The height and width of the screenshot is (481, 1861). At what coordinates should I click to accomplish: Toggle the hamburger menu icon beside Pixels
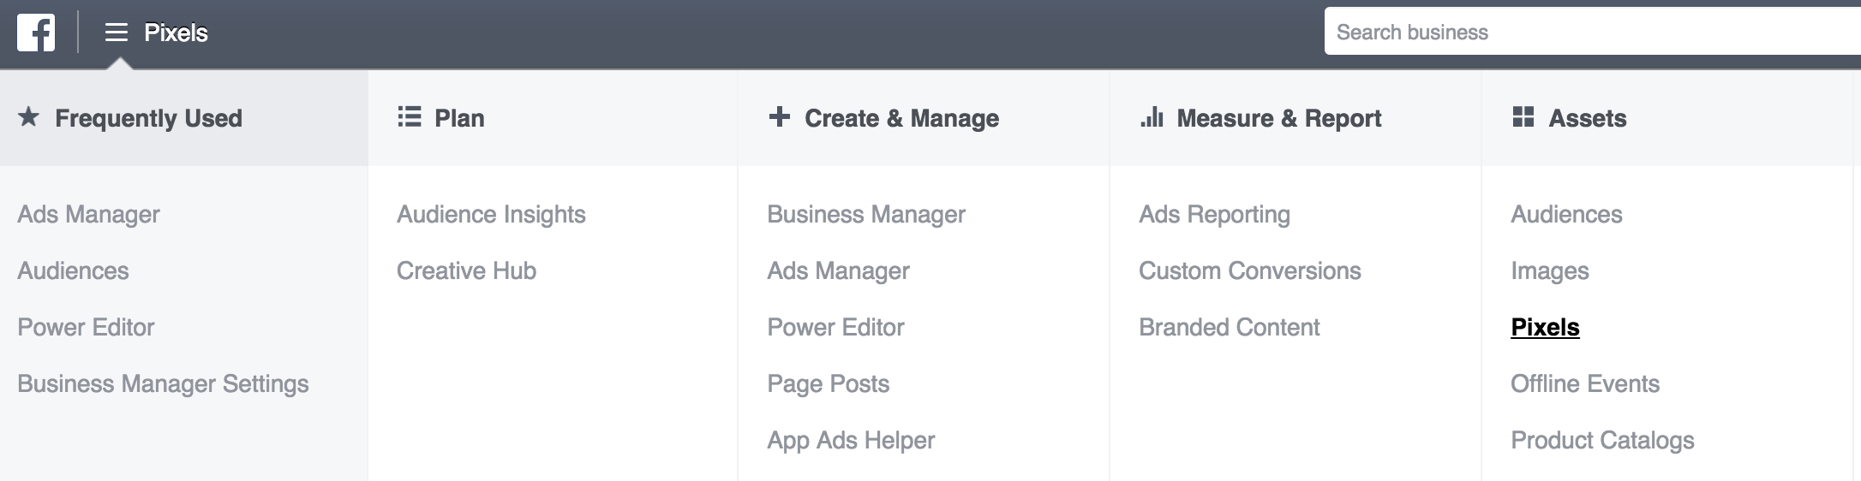coord(117,33)
